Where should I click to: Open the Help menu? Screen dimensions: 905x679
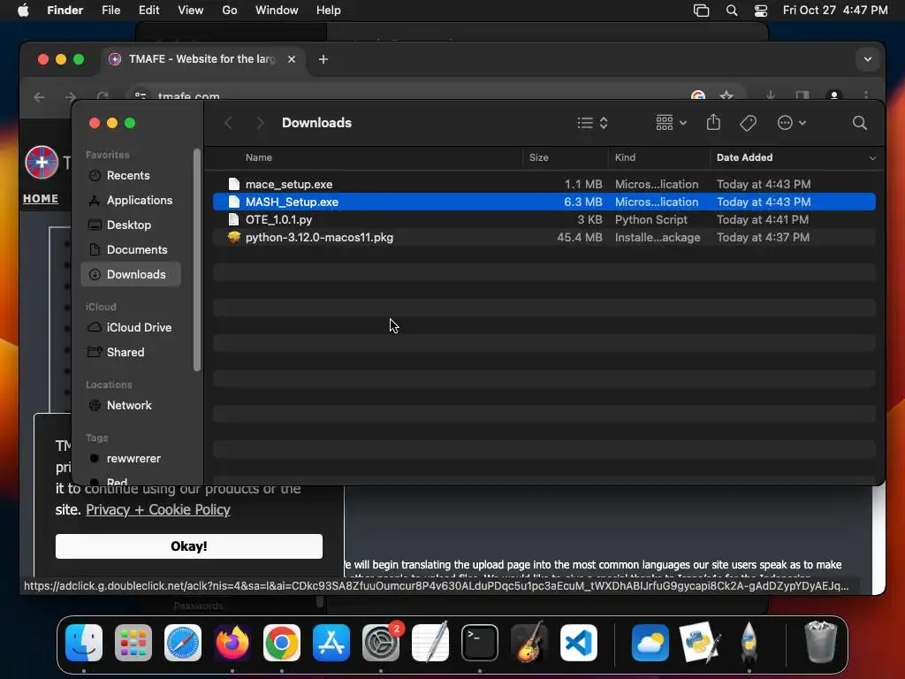pyautogui.click(x=329, y=11)
